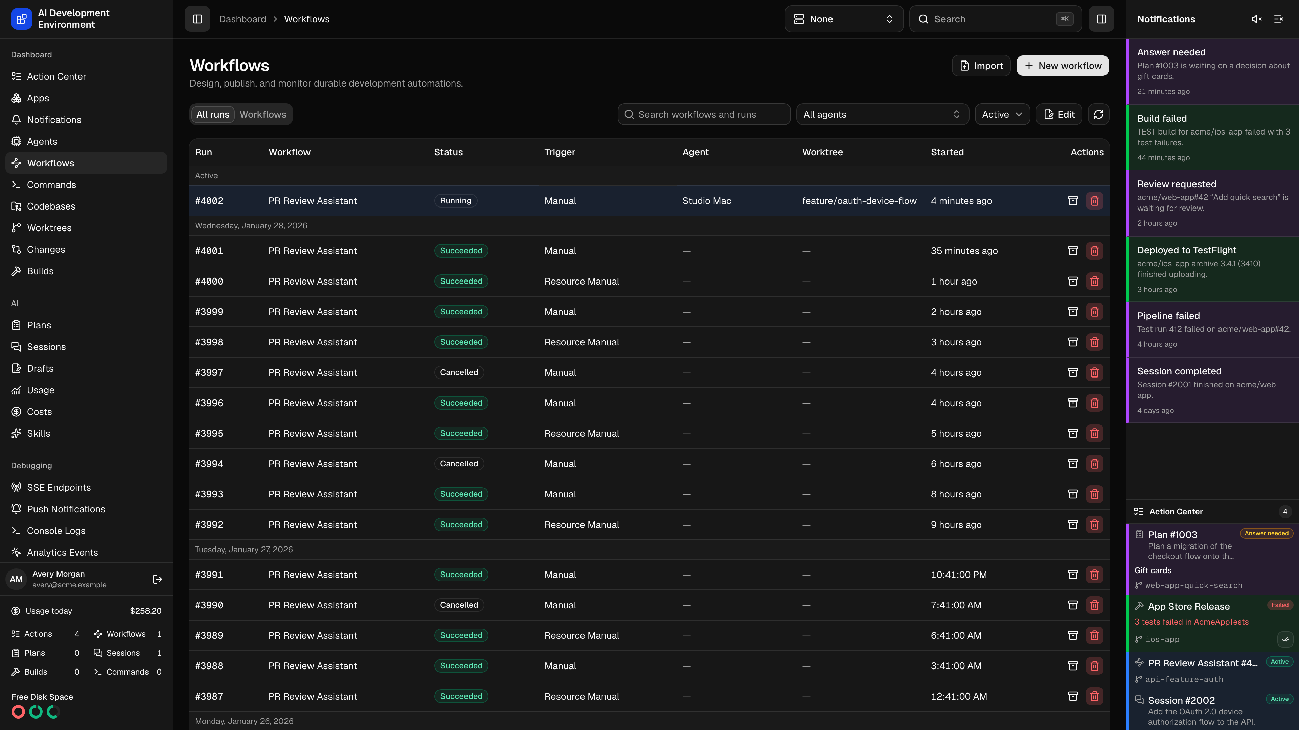1299x730 pixels.
Task: Sign out using the logout icon
Action: pos(157,579)
